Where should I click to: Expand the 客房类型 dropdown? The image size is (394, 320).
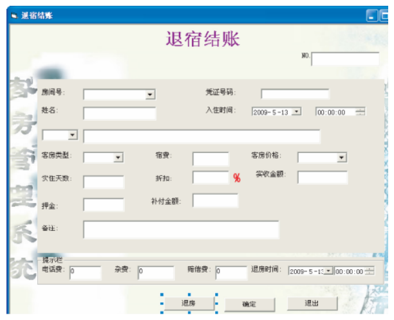118,157
